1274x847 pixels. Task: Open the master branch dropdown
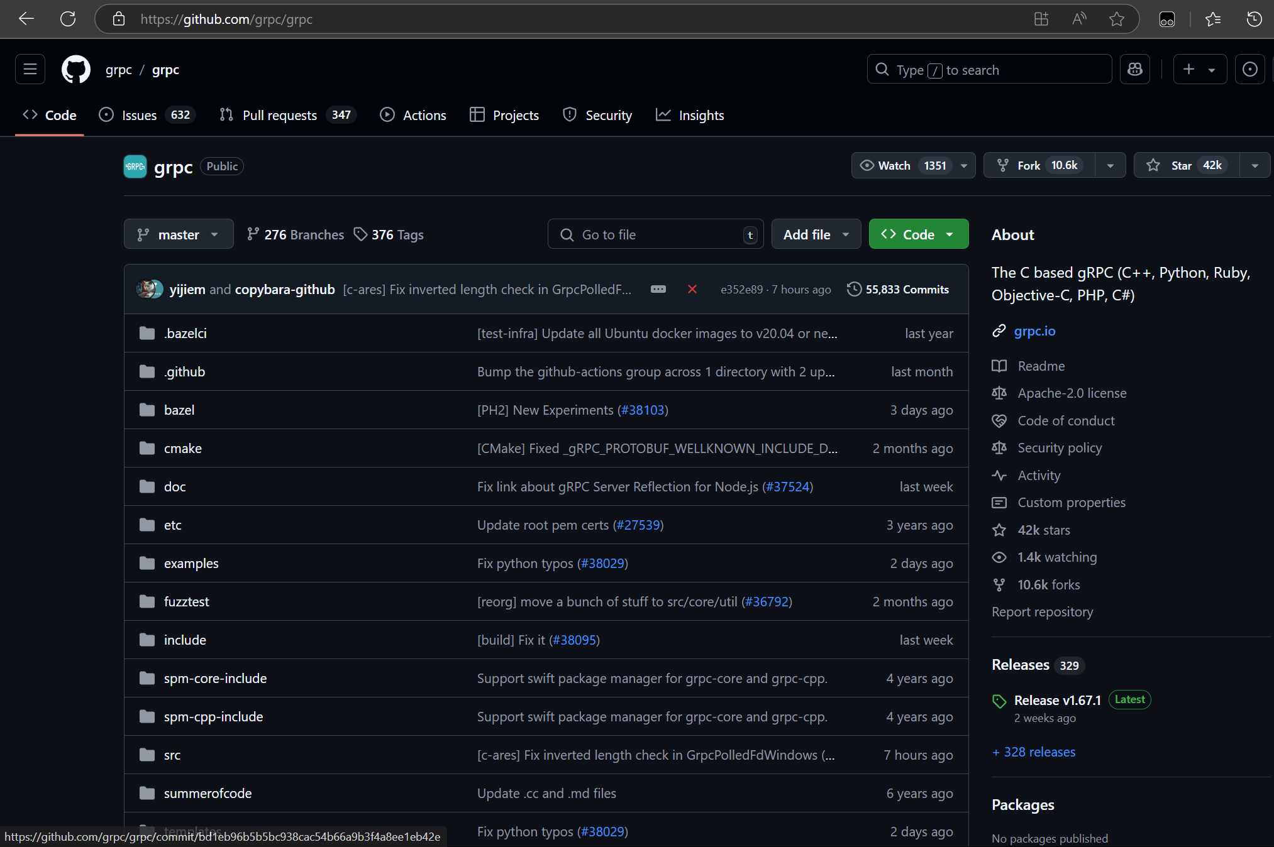click(179, 234)
